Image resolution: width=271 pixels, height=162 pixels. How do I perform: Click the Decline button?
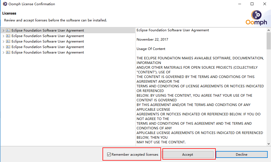242,154
